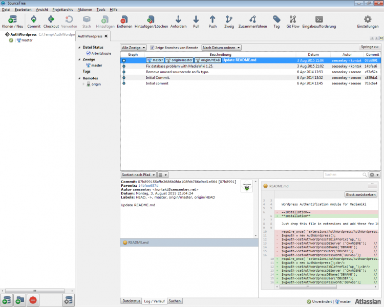Select the Initial commit row
Image resolution: width=384 pixels, height=307 pixels.
(x=158, y=83)
